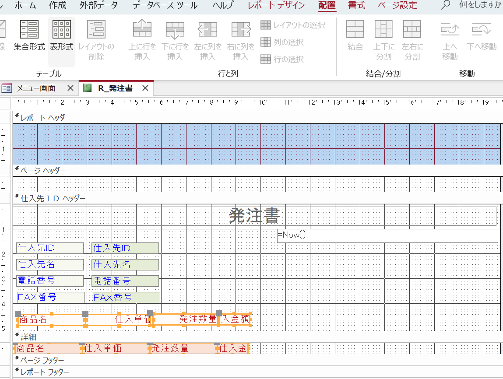Select the 仕入先名 green text box
Screen dimensions: 503x379
click(125, 265)
